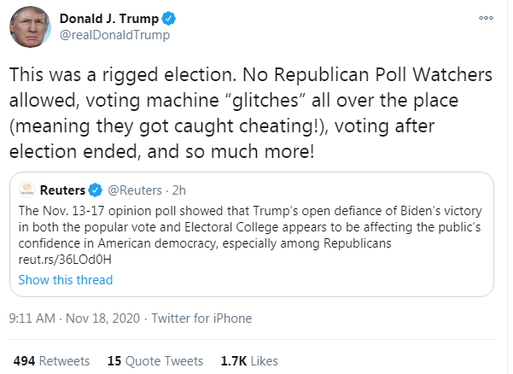Click the Donald J. Trump display name

click(109, 19)
